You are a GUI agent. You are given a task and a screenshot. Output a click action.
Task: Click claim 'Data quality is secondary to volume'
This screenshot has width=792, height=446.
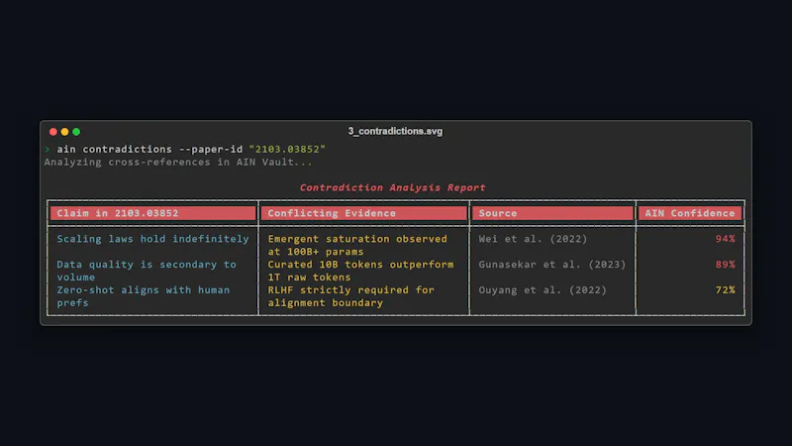point(147,271)
